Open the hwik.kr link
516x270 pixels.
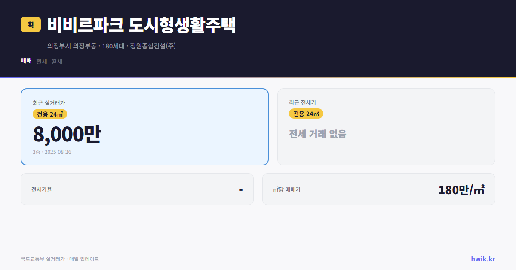(484, 259)
